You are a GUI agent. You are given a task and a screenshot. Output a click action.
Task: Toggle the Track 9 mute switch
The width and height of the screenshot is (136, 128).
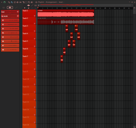click(35, 77)
